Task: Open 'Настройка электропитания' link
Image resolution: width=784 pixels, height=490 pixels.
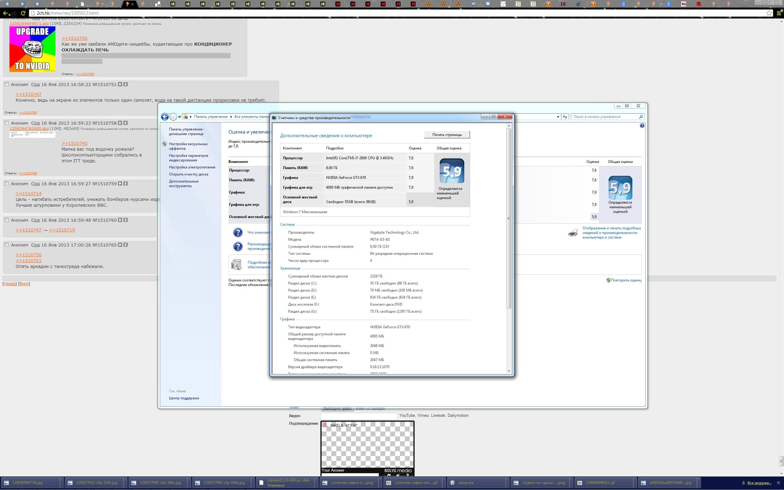Action: [192, 167]
